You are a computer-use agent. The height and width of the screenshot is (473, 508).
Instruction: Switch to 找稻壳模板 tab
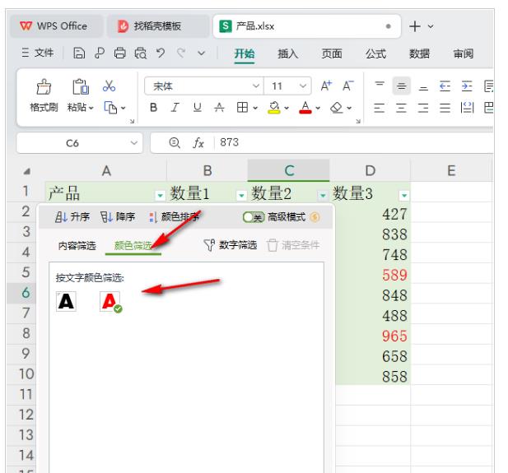(x=158, y=26)
